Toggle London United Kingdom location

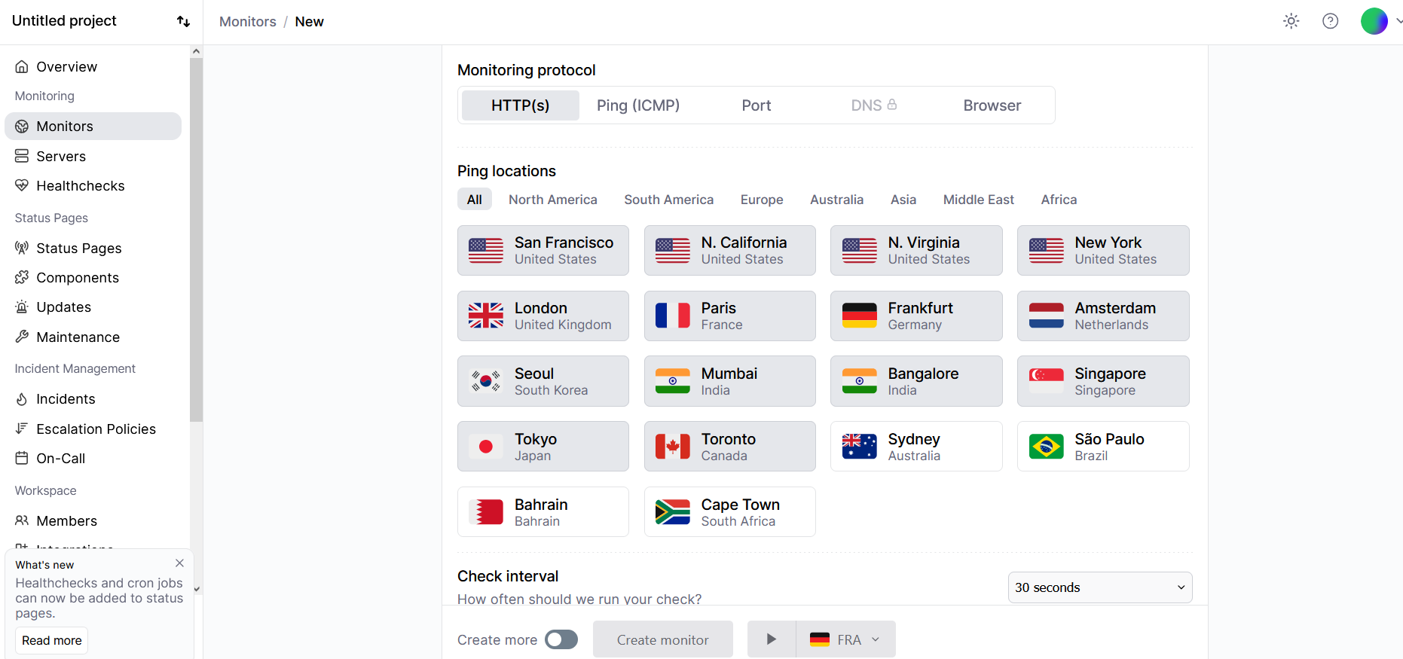tap(543, 316)
